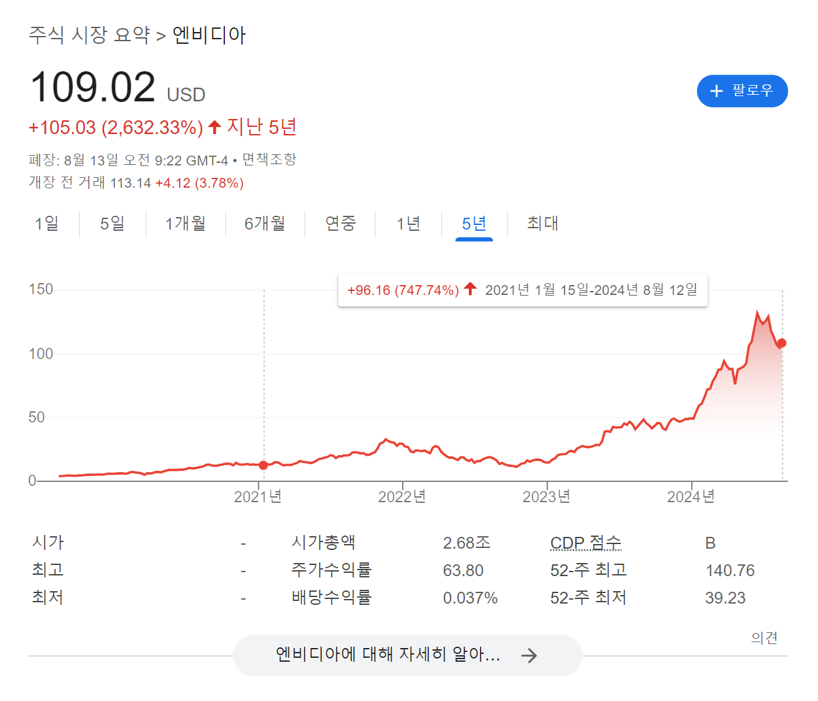Click the 엔비디아 breadcrumb title

(x=209, y=35)
